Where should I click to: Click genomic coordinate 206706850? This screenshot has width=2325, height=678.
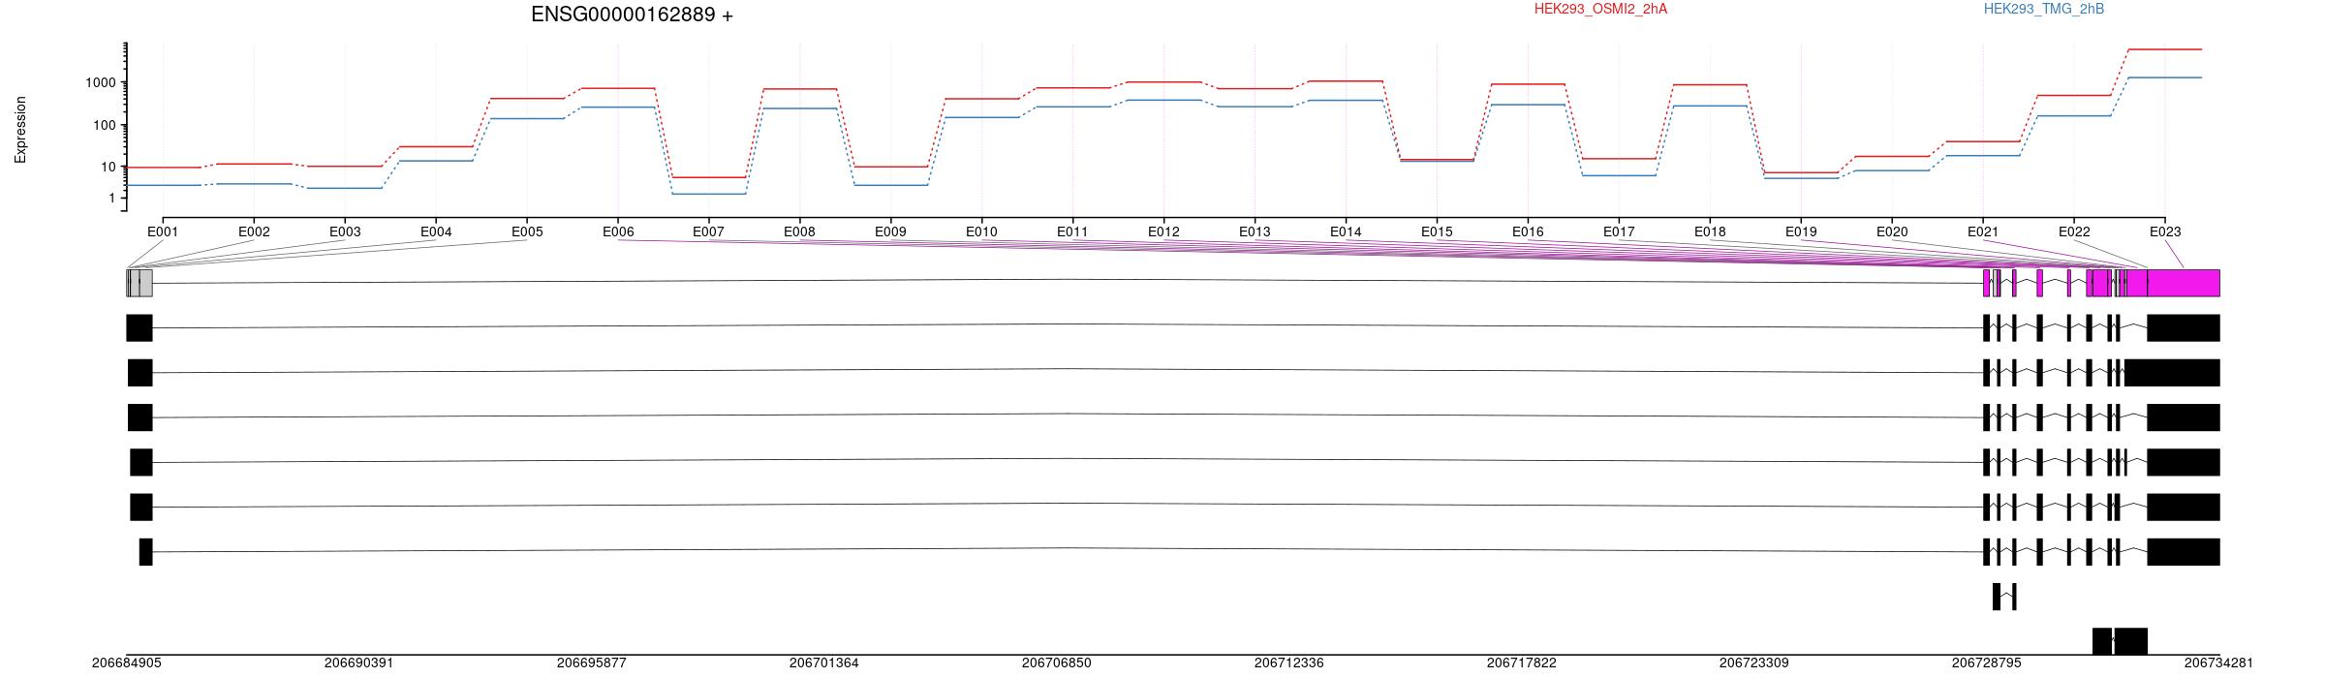click(x=1057, y=663)
